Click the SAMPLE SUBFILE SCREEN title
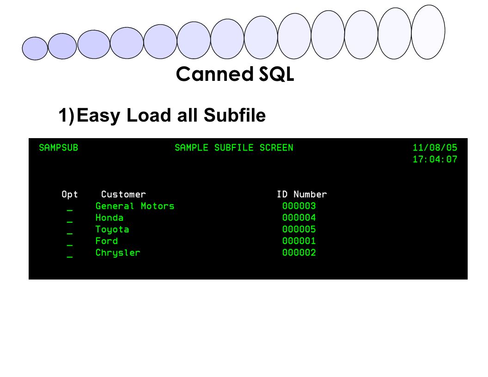This screenshot has height=377, width=488. point(234,148)
